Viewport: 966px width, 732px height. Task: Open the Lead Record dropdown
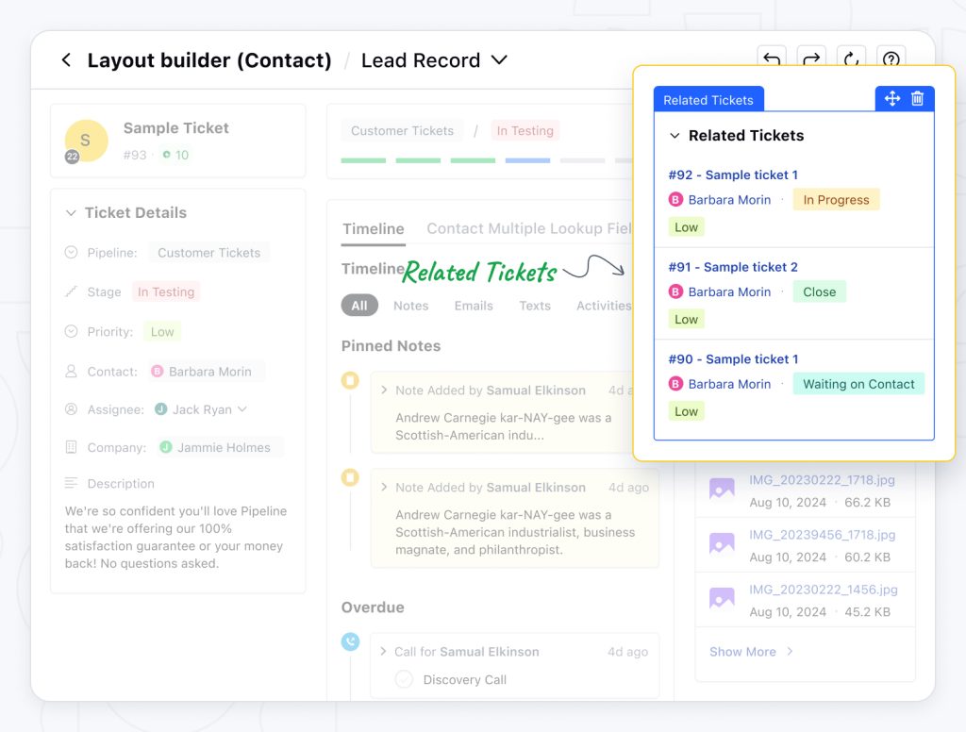[499, 60]
